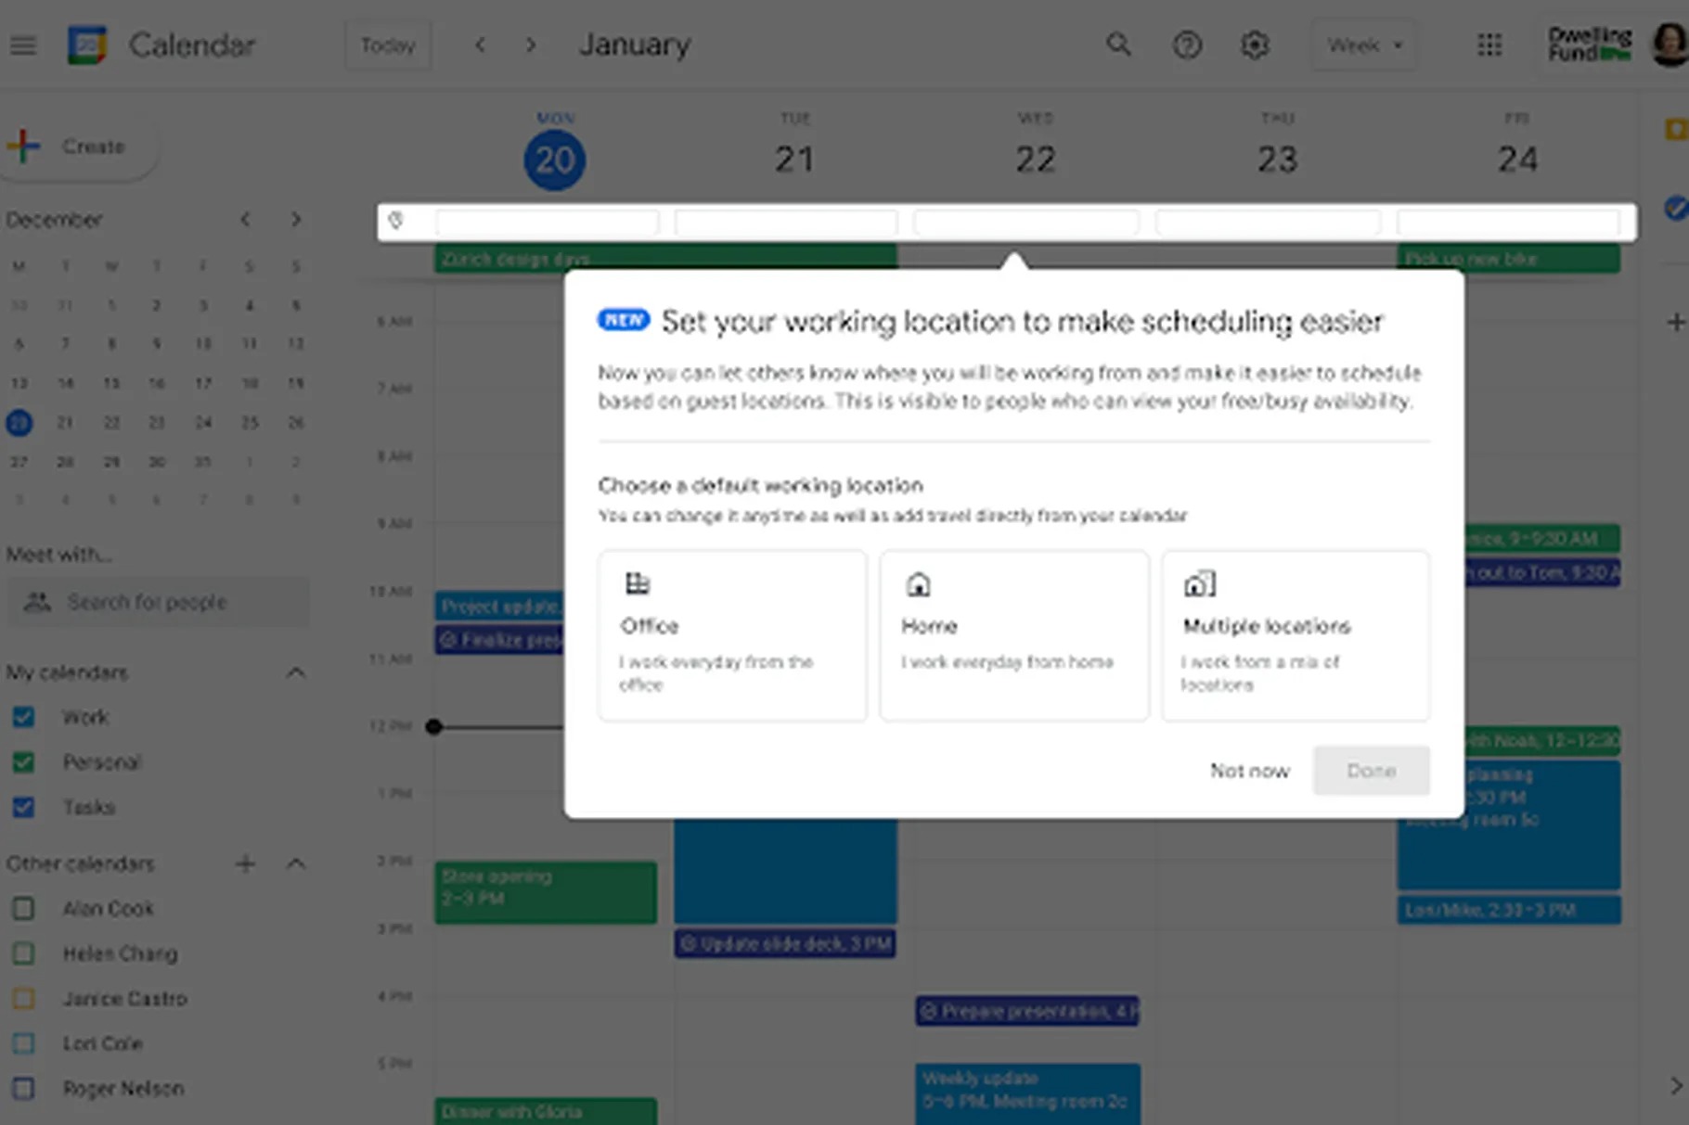Click the Not now button
This screenshot has height=1125, width=1689.
tap(1249, 771)
